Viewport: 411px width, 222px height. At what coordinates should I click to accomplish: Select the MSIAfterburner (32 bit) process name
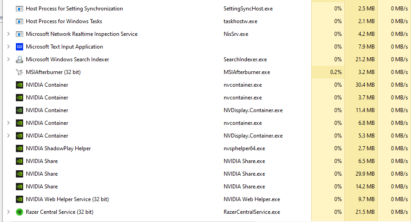53,72
